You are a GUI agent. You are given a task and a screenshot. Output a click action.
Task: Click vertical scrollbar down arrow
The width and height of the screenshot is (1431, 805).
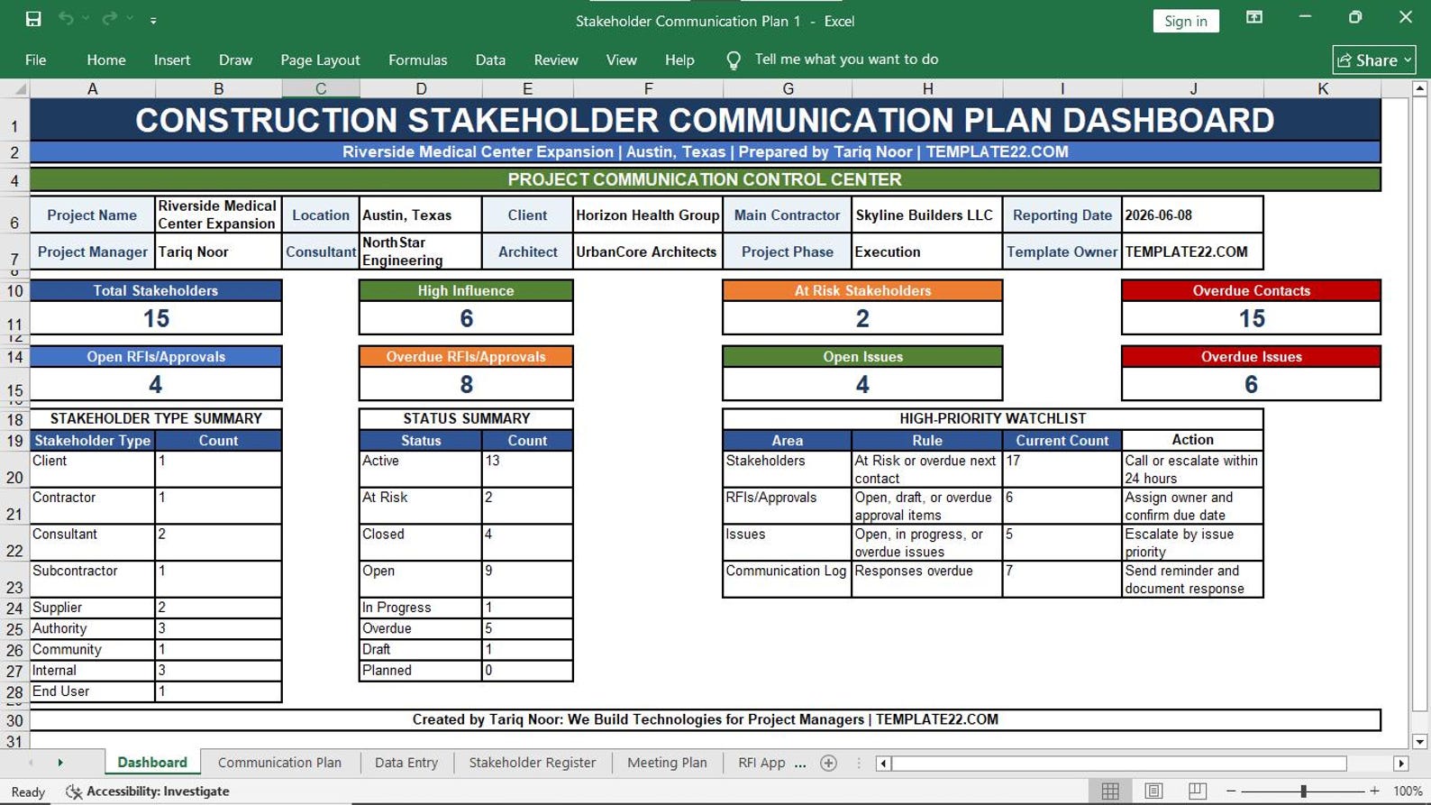1420,742
